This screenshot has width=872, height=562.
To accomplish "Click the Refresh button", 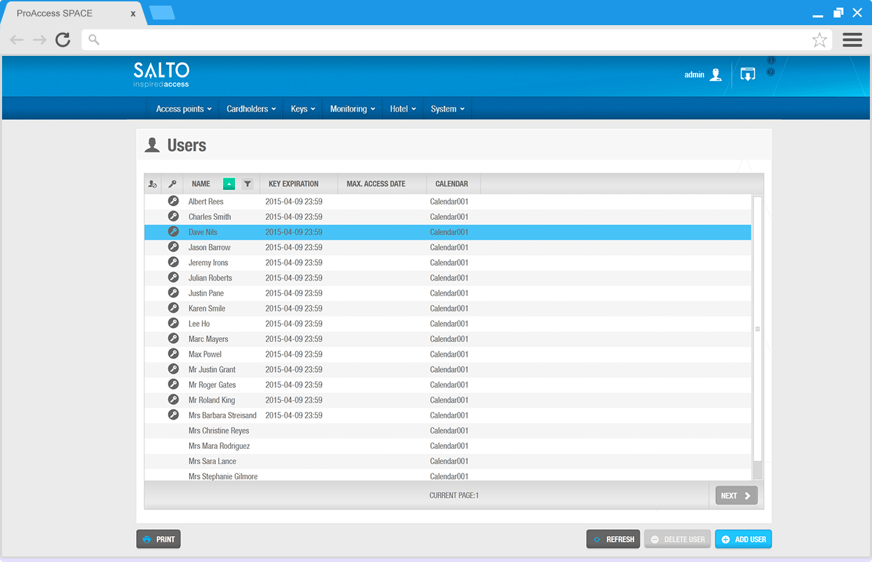I will coord(613,539).
